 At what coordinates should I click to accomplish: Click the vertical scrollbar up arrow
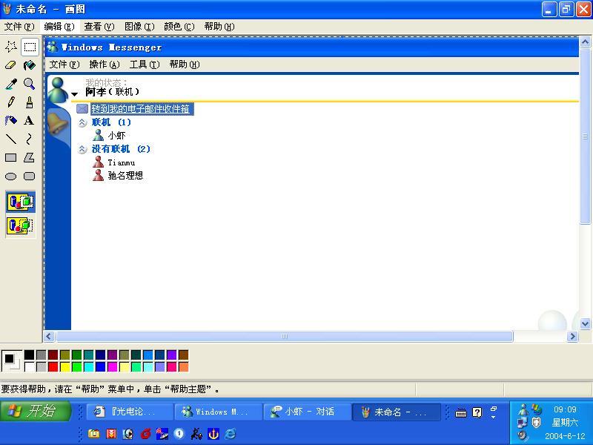[585, 42]
